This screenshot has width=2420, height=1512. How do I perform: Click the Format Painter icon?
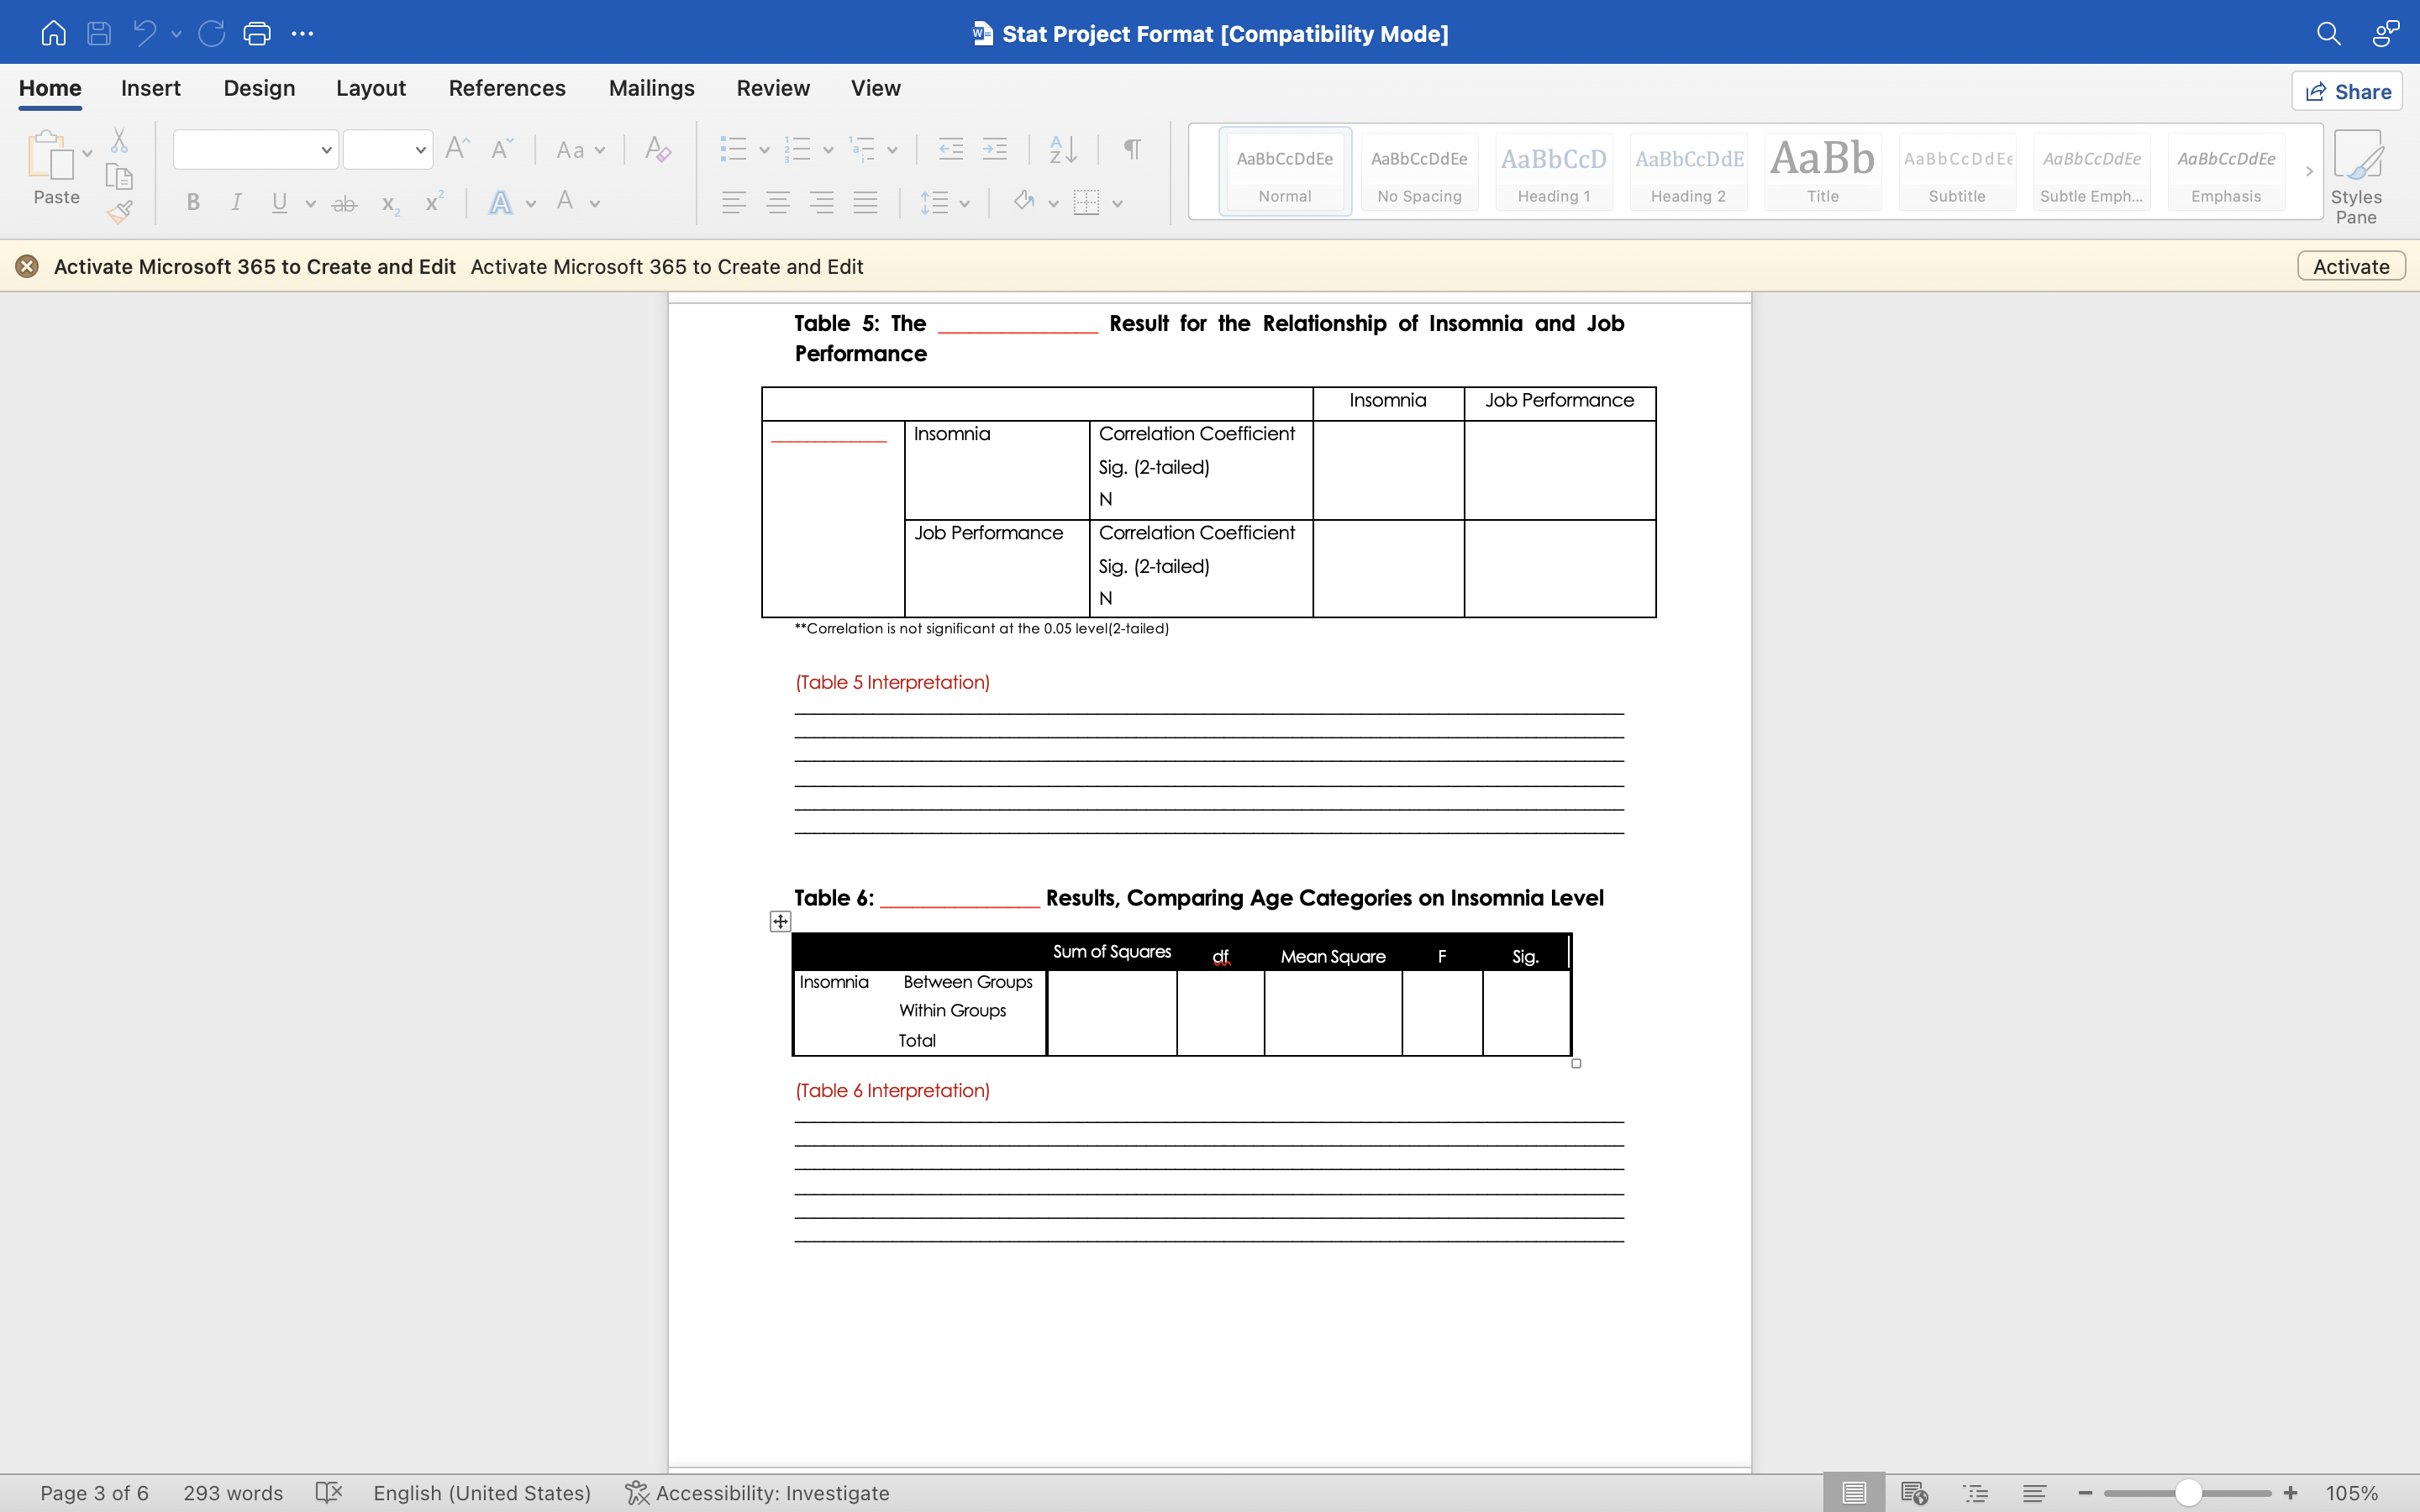[120, 211]
